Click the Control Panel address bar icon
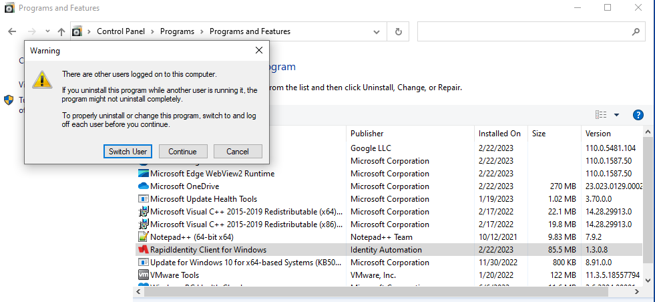The width and height of the screenshot is (655, 302). 77,31
